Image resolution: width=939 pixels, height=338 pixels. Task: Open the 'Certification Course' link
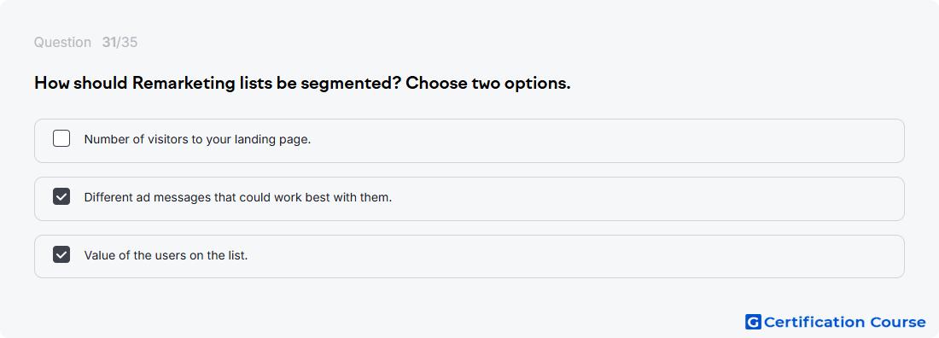[x=836, y=322]
